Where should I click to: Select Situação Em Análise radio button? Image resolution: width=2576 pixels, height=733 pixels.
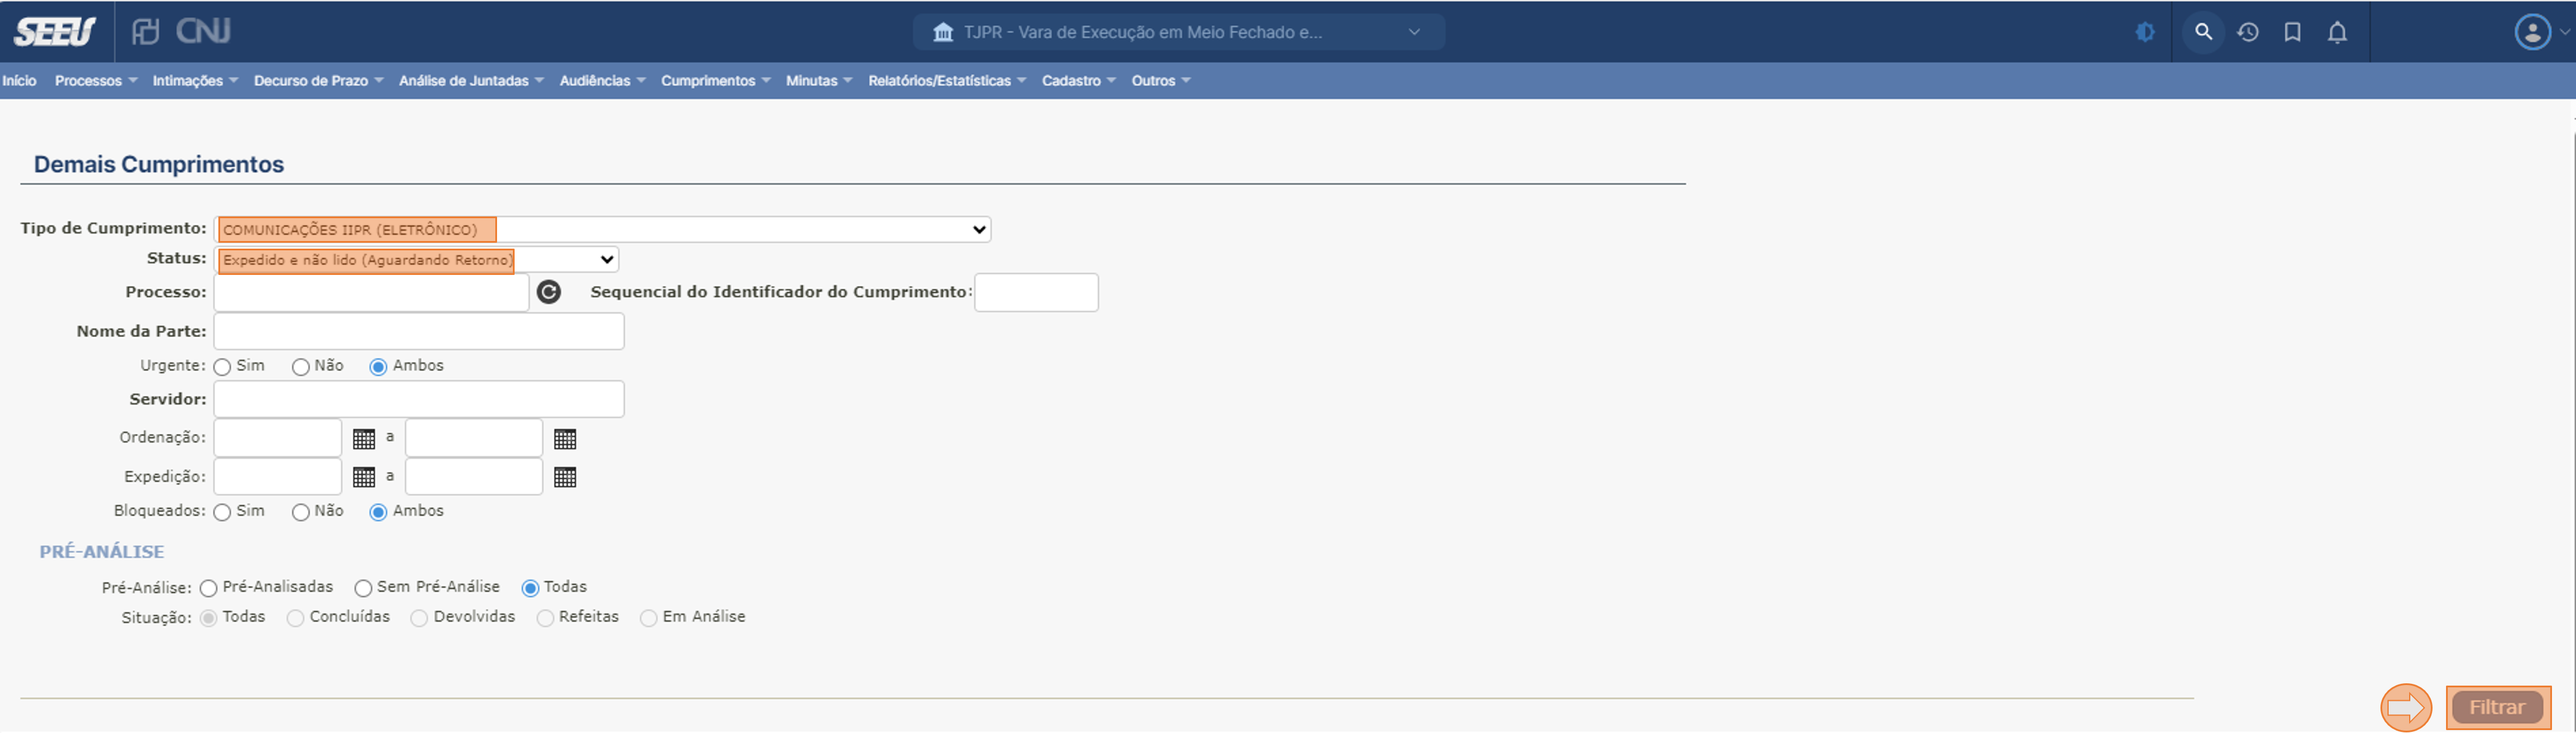click(648, 618)
